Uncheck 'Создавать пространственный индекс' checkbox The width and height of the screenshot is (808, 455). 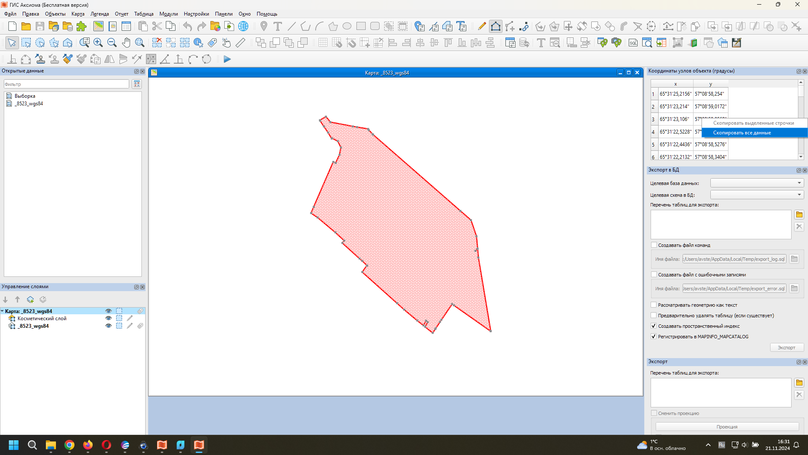click(x=654, y=326)
